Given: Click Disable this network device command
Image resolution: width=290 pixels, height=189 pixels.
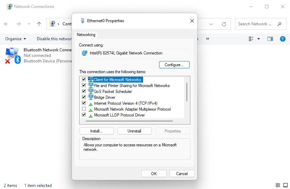Looking at the screenshot, I should [54, 39].
